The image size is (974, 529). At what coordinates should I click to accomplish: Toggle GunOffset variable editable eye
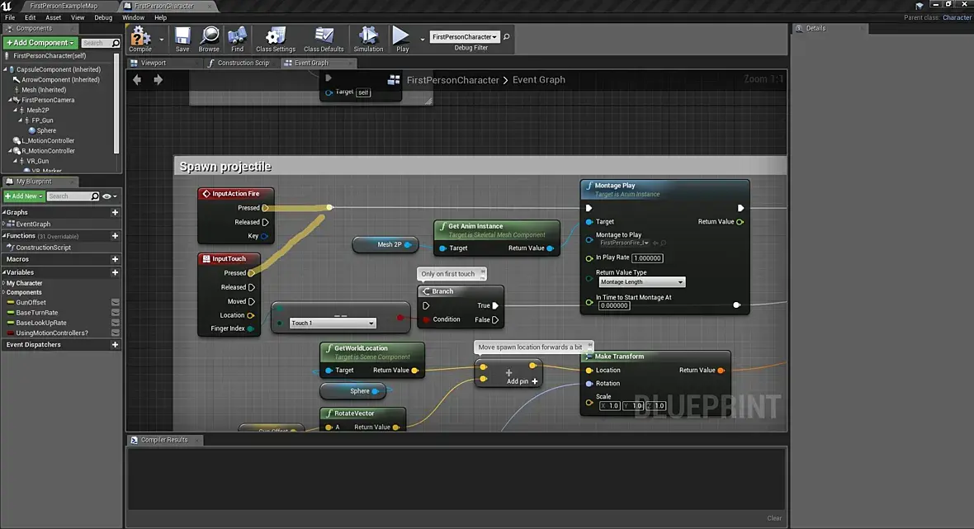(115, 302)
